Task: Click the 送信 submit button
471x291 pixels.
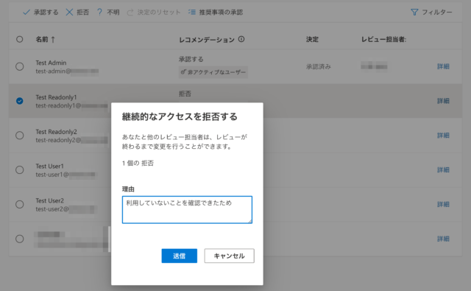Action: (x=180, y=256)
